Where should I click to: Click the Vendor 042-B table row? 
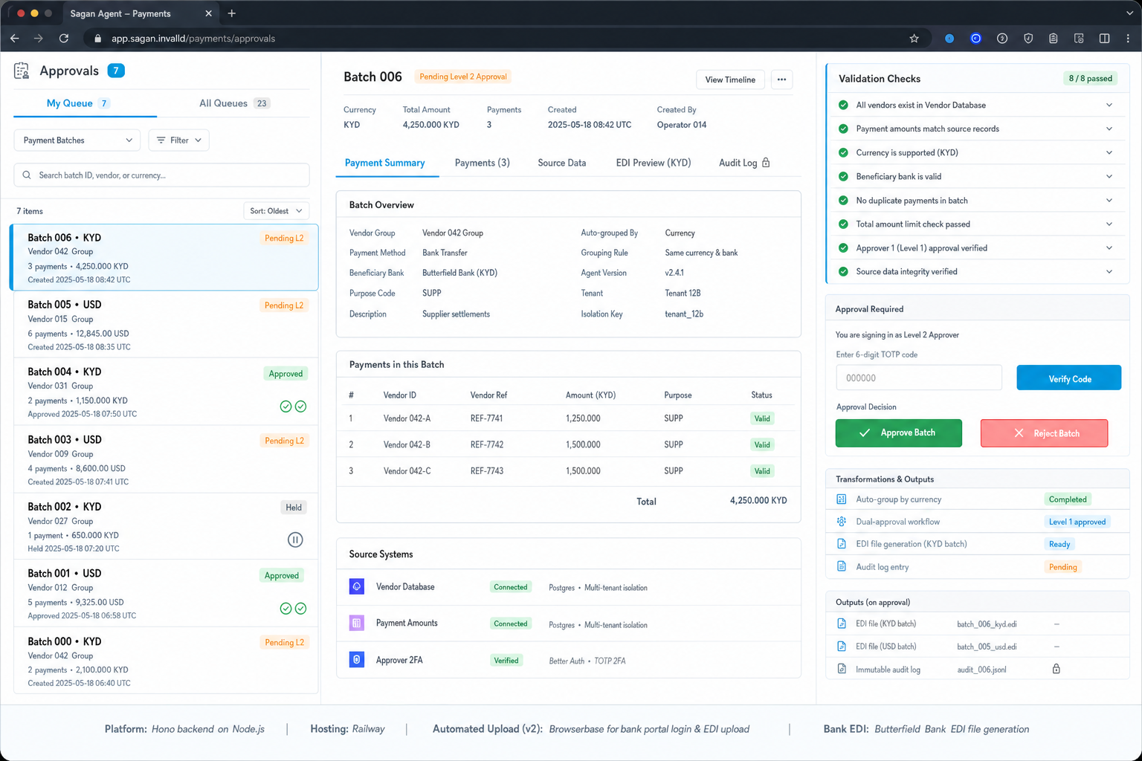click(x=568, y=444)
